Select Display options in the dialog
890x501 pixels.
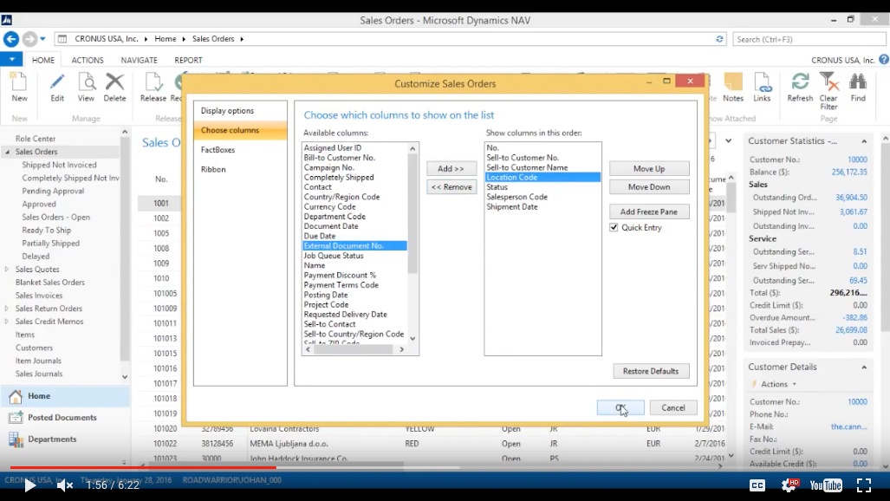coord(240,111)
